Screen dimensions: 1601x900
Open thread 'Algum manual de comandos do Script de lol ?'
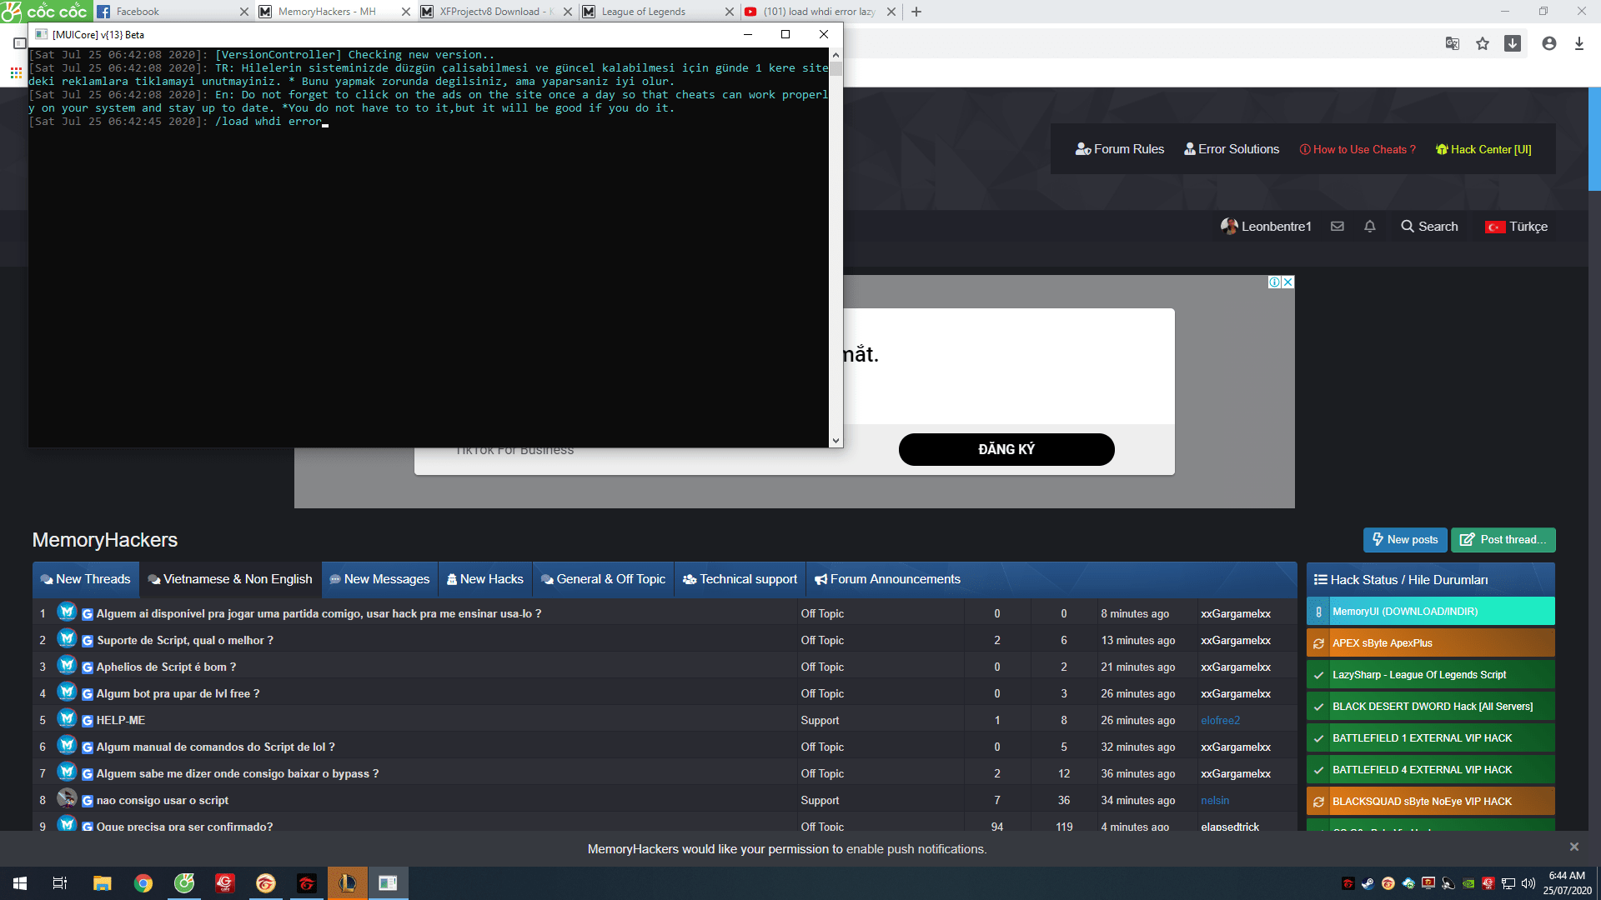tap(215, 747)
